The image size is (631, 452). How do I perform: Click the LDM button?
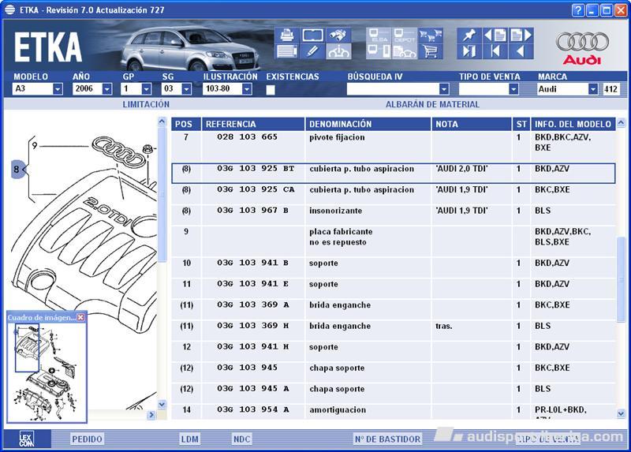click(189, 439)
